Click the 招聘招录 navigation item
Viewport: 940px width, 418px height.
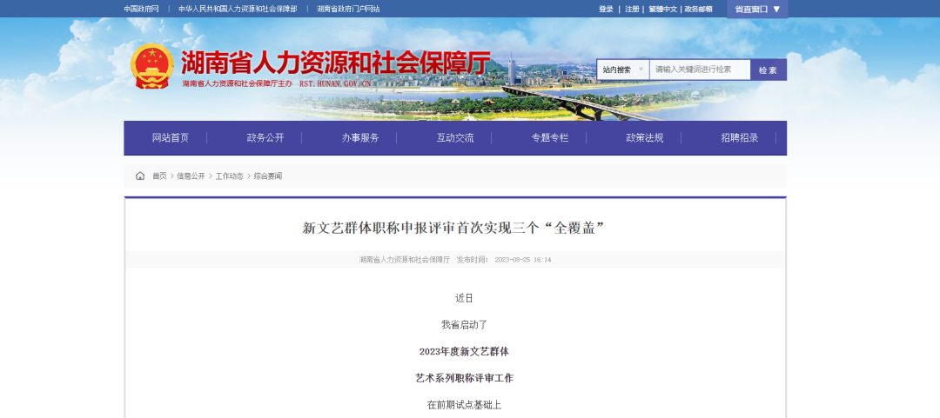[x=740, y=138]
